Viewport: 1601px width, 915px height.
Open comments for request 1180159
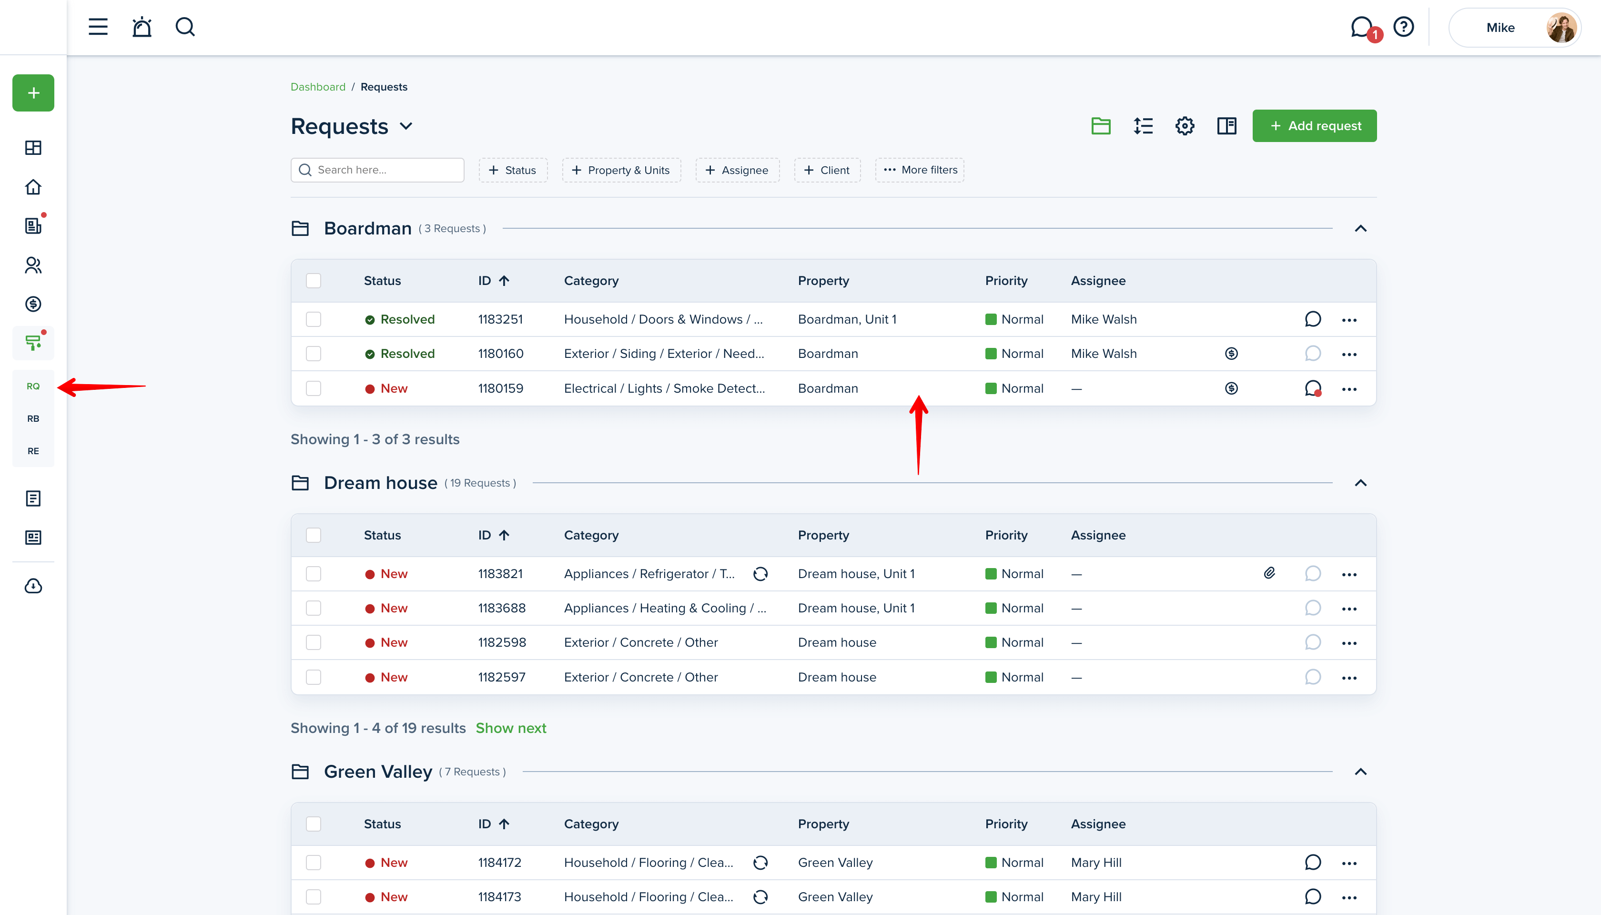1313,388
